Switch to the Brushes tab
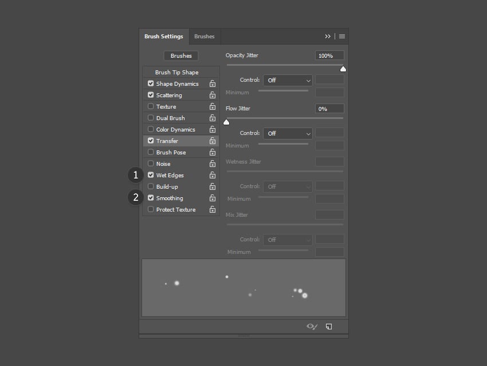The image size is (487, 366). click(205, 36)
